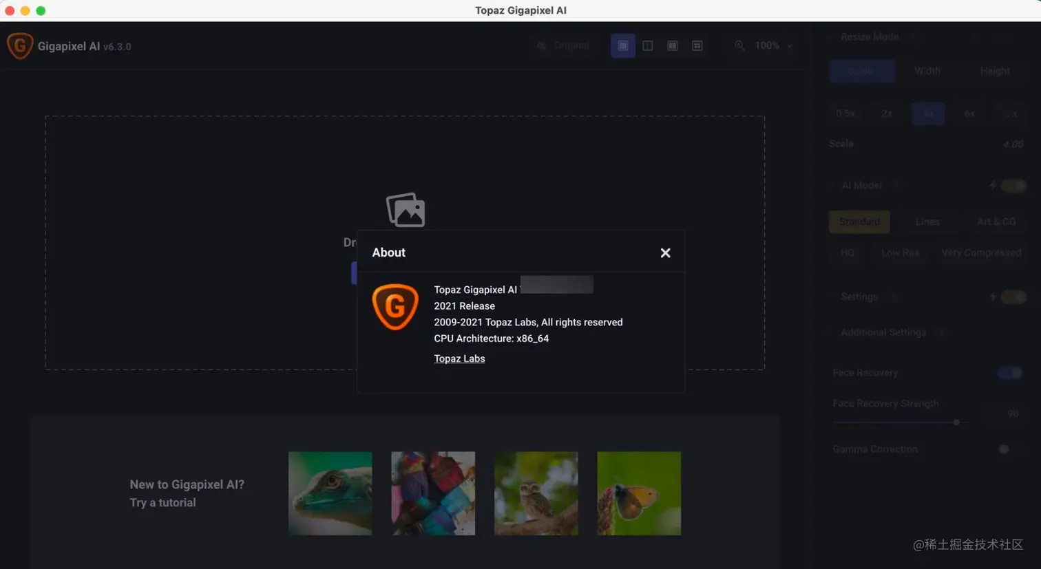Select the Standard AI model
Screen dimensions: 1041x569
click(x=859, y=222)
